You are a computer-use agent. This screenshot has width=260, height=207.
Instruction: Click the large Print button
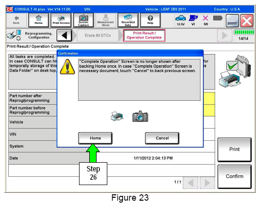coord(235,150)
